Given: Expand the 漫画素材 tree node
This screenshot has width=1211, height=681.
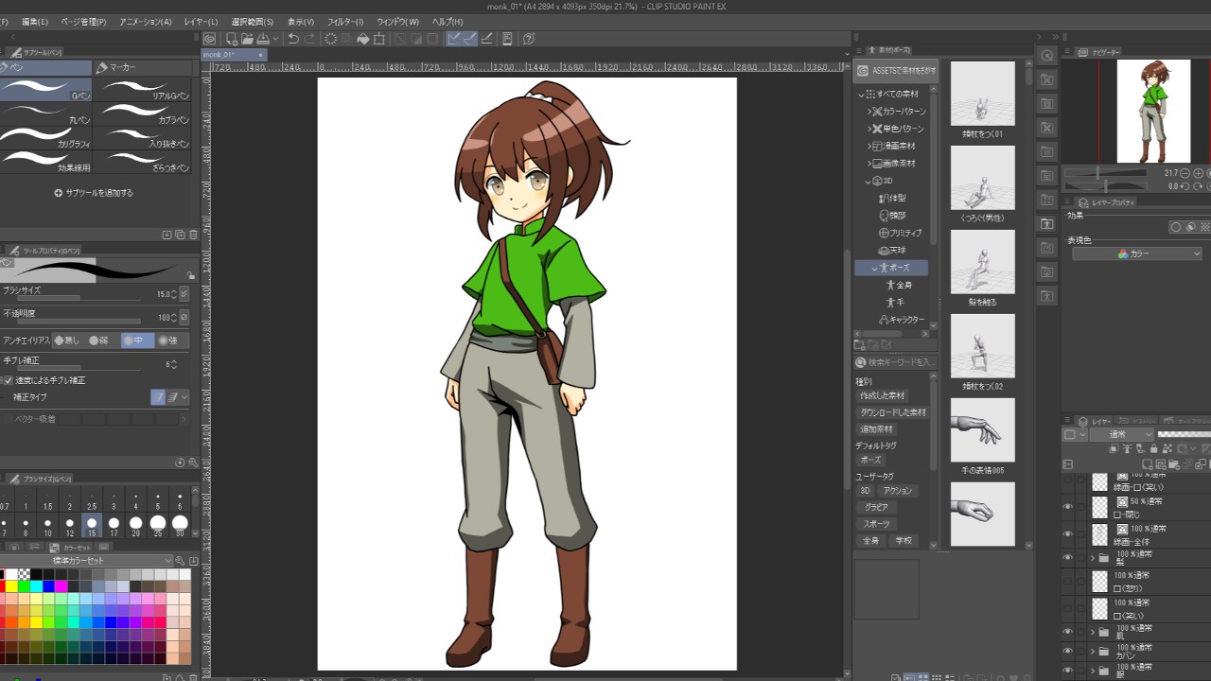Looking at the screenshot, I should (x=871, y=147).
